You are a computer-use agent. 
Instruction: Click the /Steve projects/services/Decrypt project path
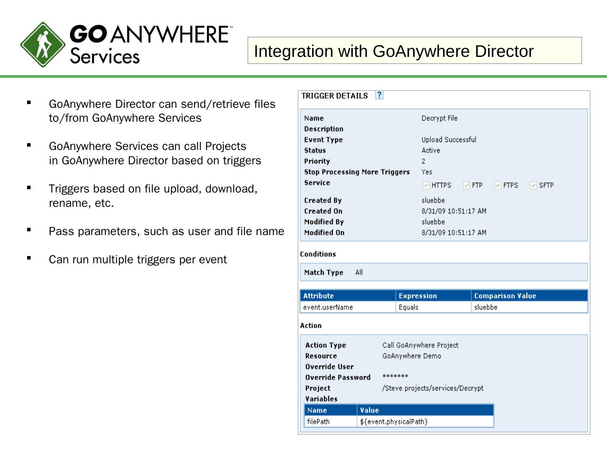point(432,388)
